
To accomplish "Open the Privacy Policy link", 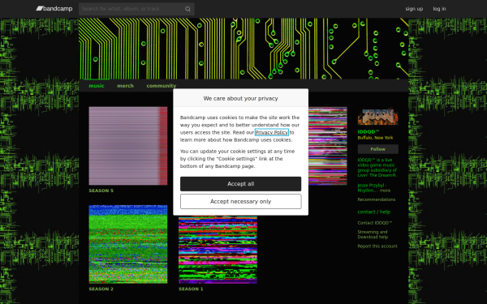I will [x=272, y=132].
